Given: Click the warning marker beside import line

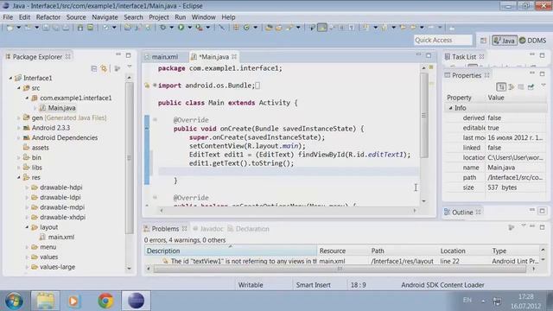Looking at the screenshot, I should 147,86.
